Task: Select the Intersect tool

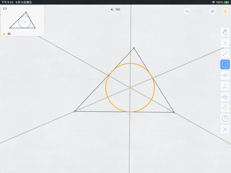Action: coord(225,129)
